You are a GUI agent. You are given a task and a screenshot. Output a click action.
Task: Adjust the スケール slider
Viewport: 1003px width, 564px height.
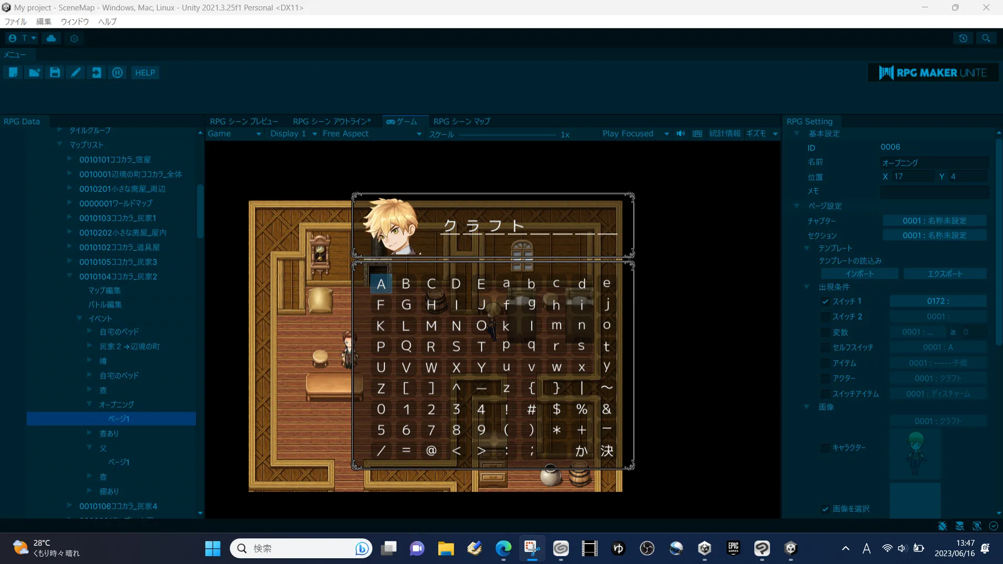507,135
